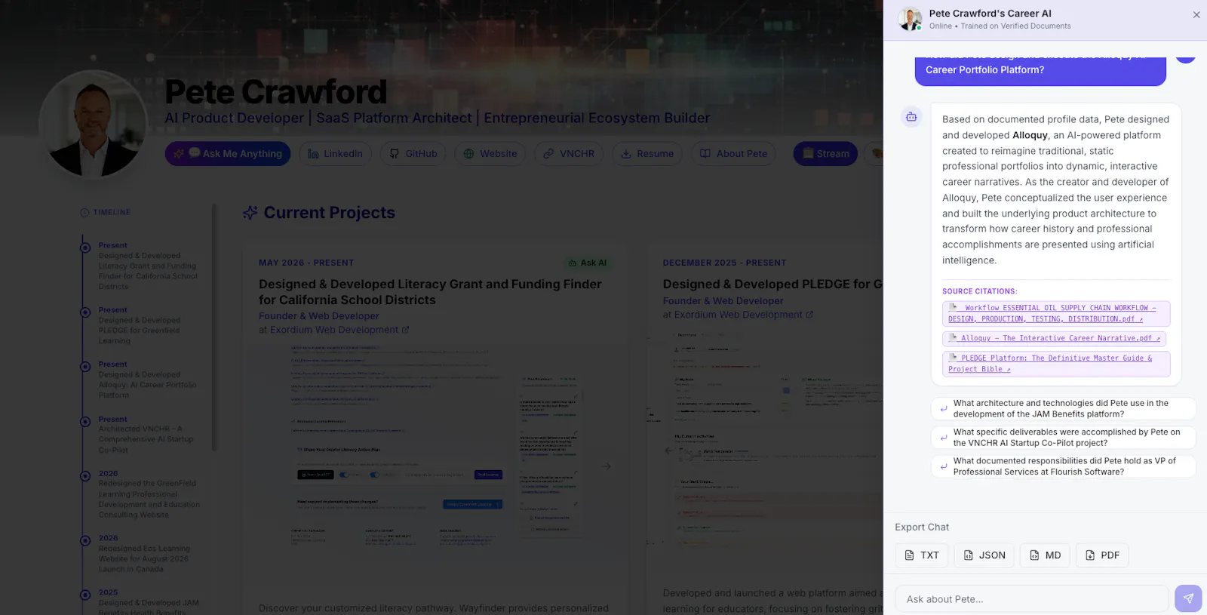Open the LinkedIn profile link
The height and width of the screenshot is (615, 1207).
336,154
